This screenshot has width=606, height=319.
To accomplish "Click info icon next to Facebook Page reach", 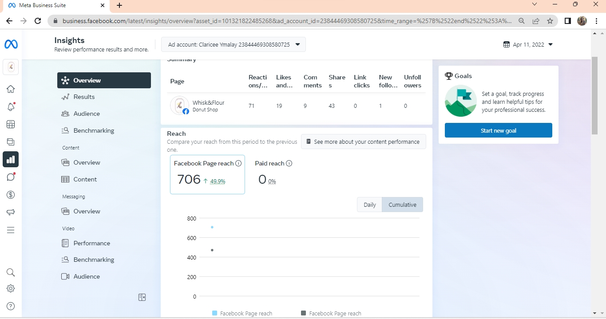I will pyautogui.click(x=238, y=163).
